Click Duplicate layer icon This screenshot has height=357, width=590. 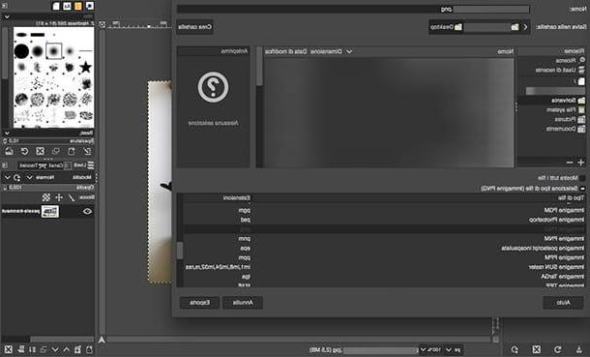pyautogui.click(x=44, y=350)
